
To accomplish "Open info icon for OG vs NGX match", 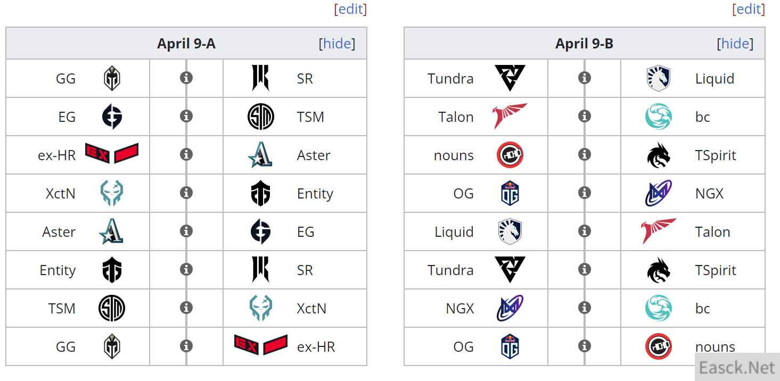I will tap(584, 193).
